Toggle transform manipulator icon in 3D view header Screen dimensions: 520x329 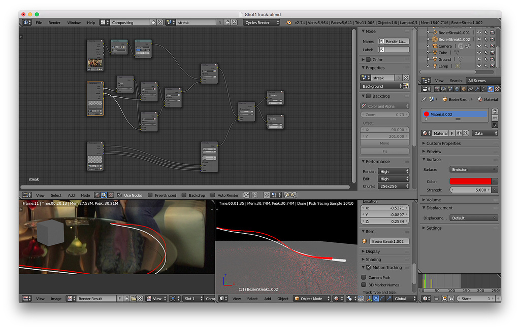pos(369,299)
